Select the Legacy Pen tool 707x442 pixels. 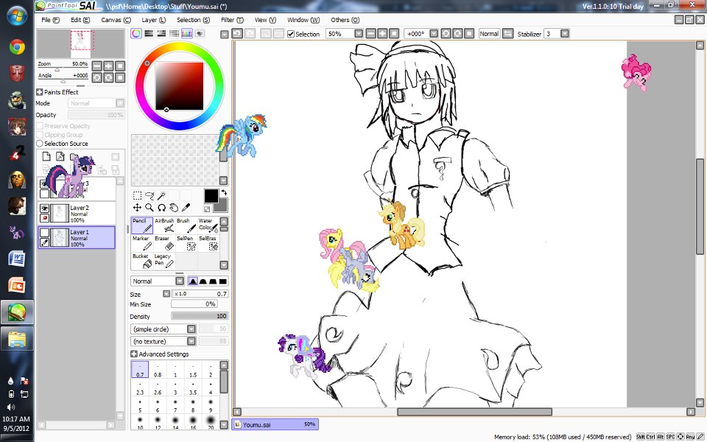click(164, 261)
